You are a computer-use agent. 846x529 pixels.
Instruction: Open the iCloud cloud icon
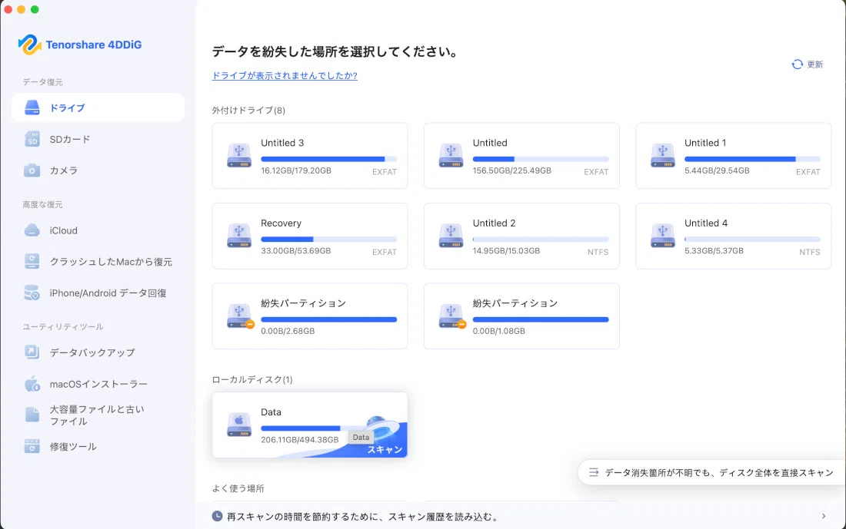pyautogui.click(x=32, y=230)
